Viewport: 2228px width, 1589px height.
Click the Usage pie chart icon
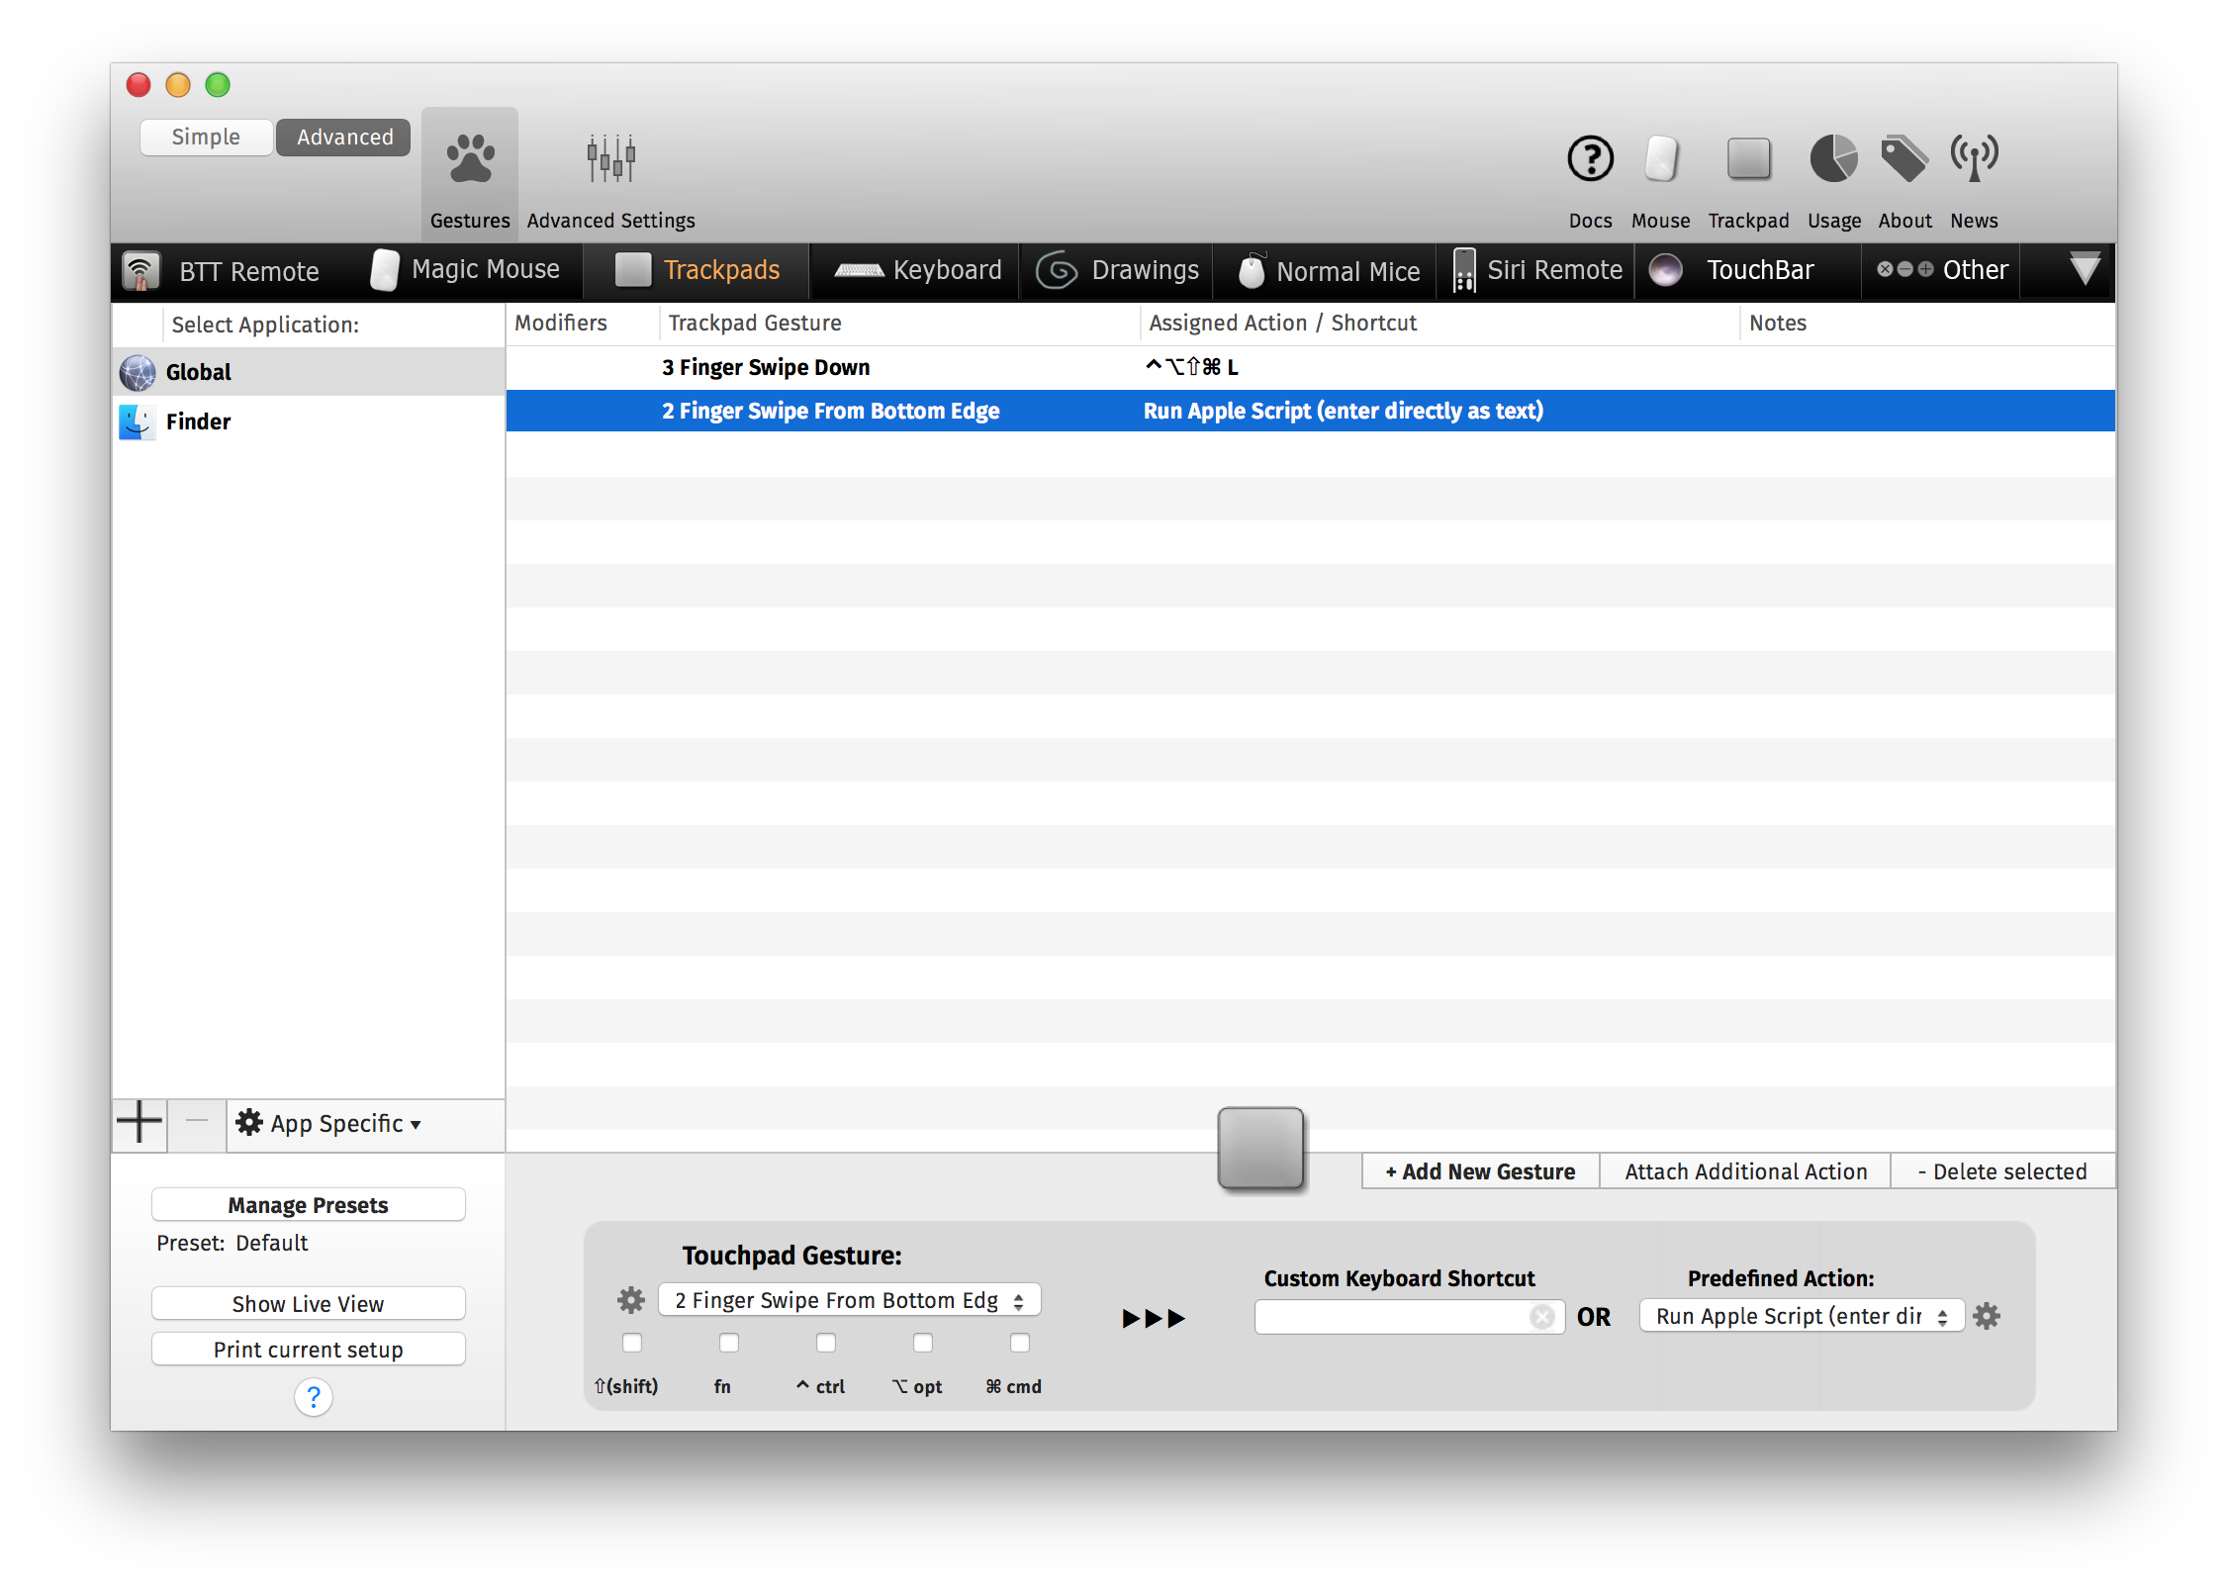(1833, 159)
